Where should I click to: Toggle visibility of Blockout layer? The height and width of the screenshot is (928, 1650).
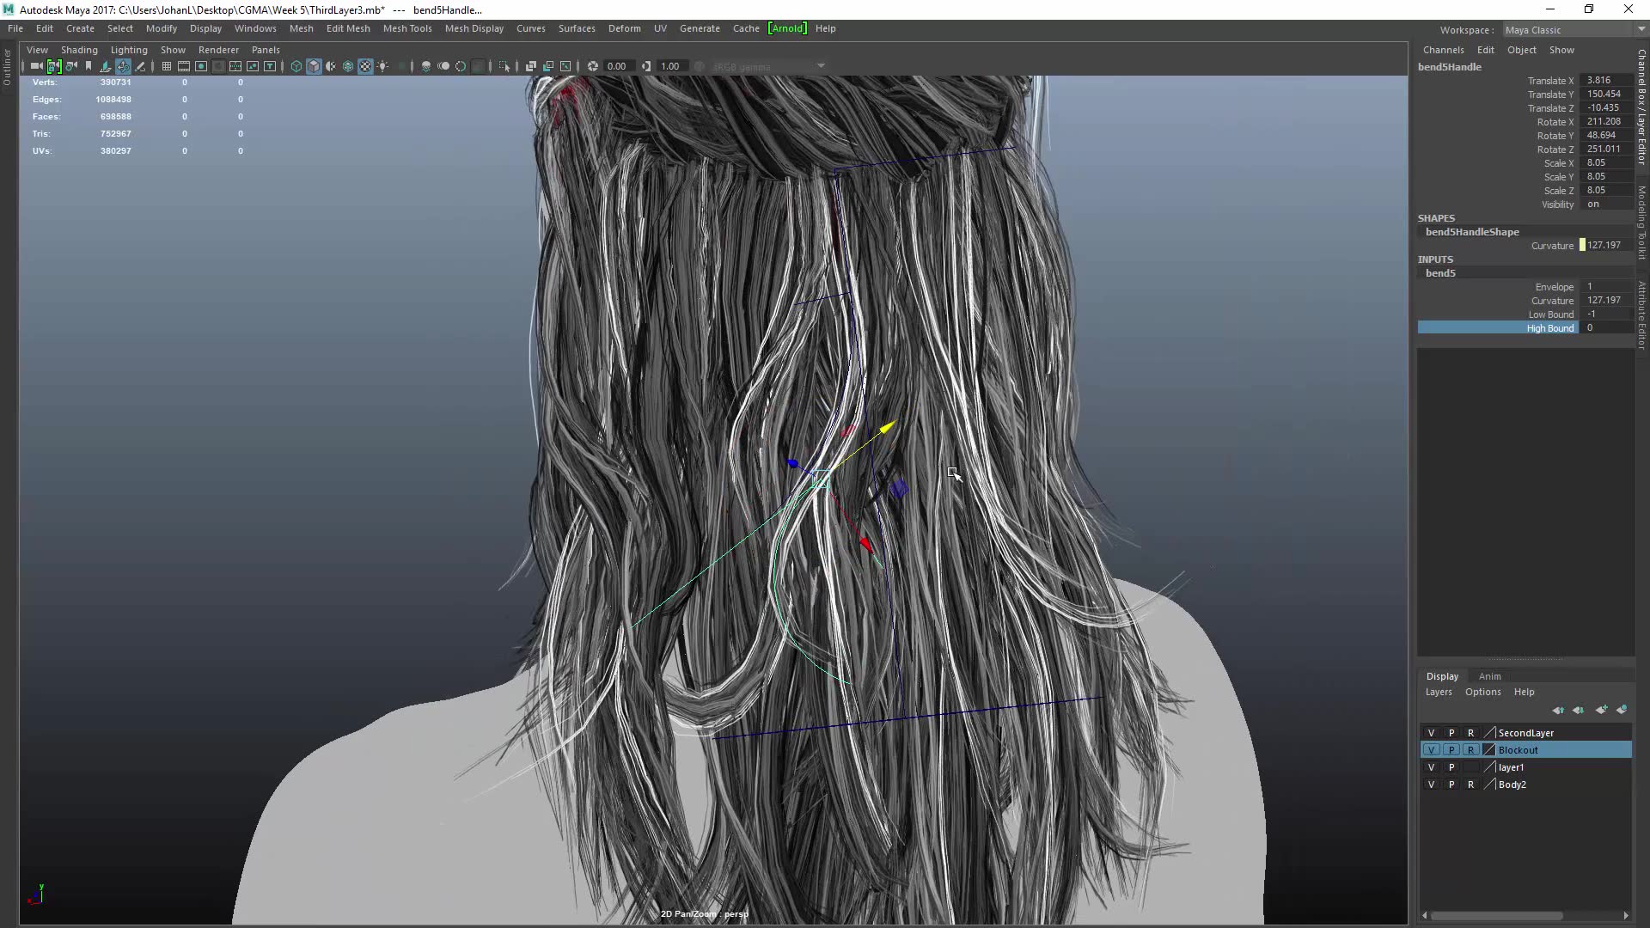1430,749
